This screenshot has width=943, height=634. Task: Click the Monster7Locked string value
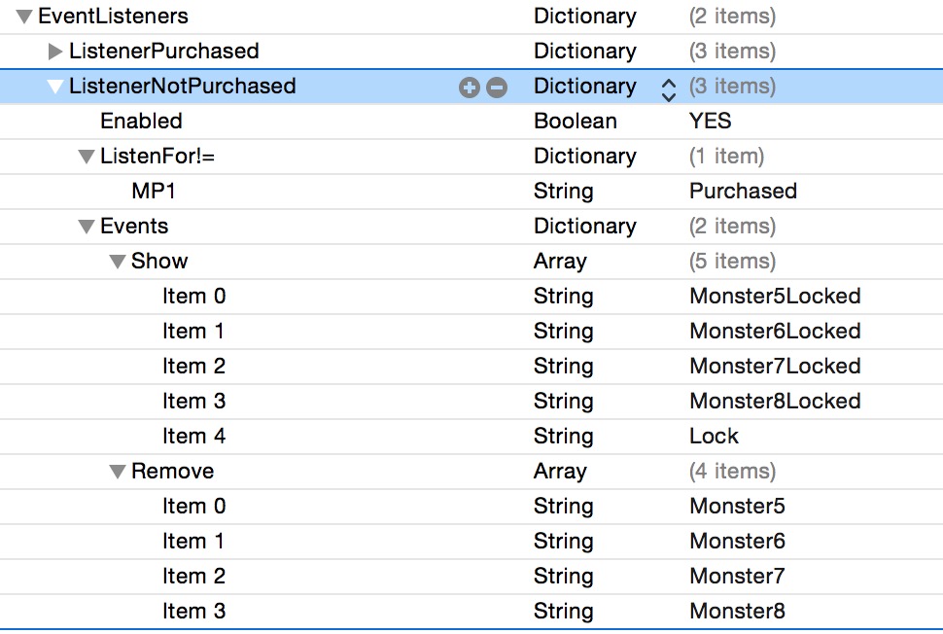775,366
